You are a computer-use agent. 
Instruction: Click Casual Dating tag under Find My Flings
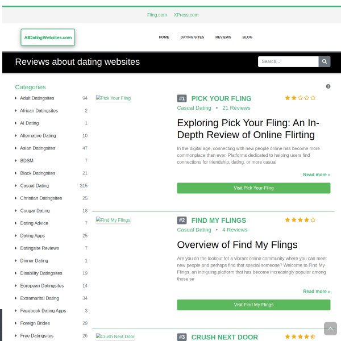(194, 230)
